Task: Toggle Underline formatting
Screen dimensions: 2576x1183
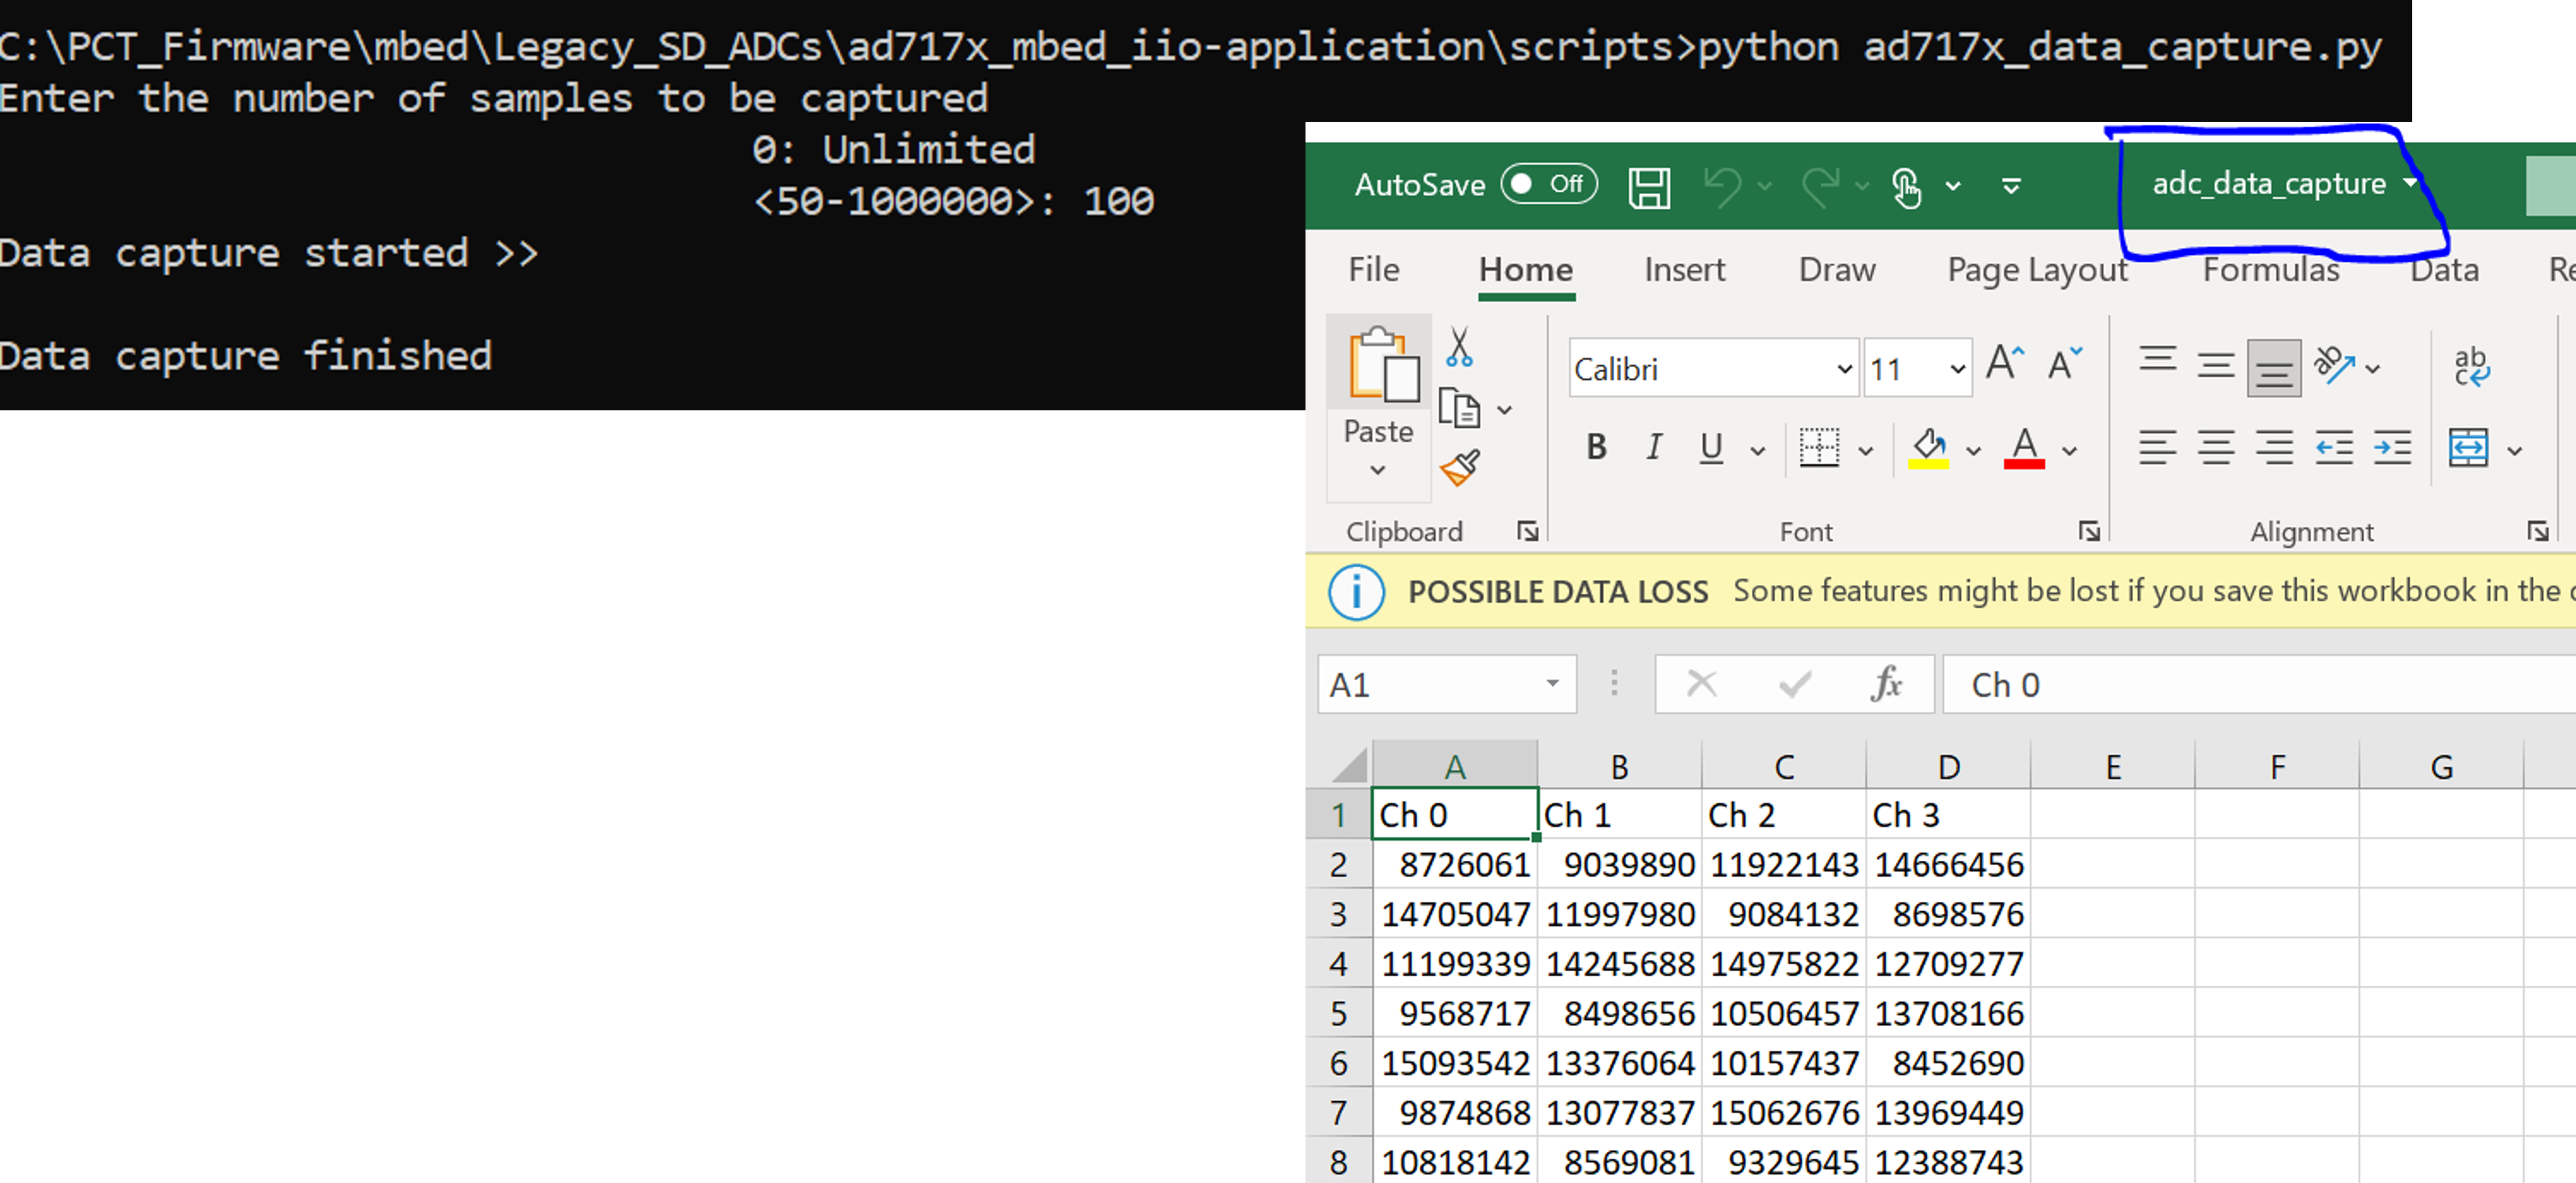Action: point(1711,448)
